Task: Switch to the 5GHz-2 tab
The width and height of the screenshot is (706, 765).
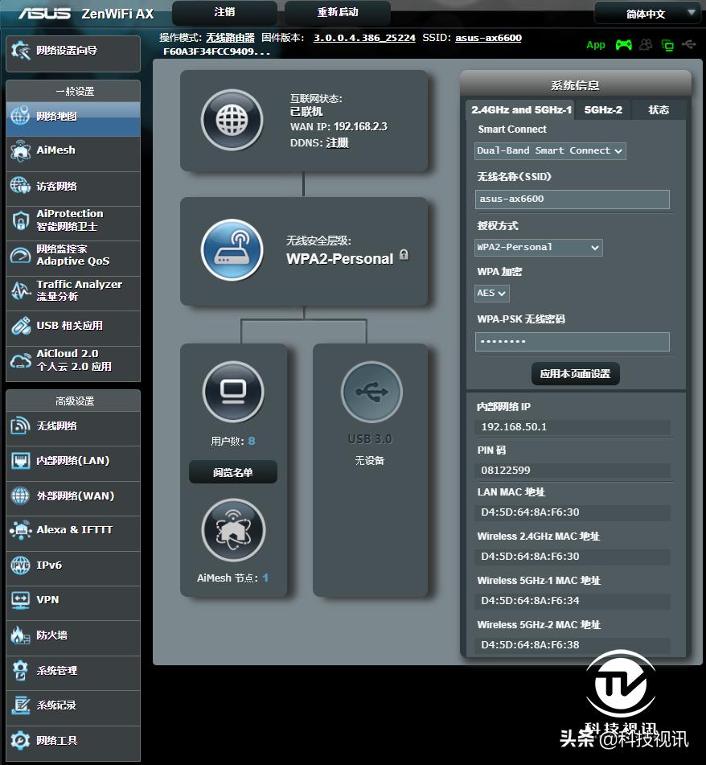Action: coord(603,109)
